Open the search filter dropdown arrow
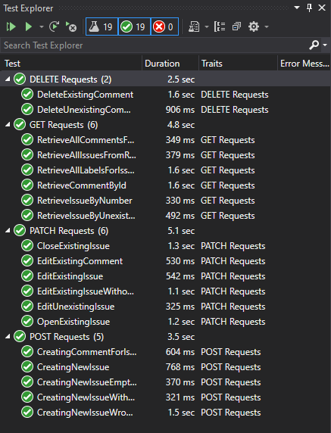Screen dimensions: 331x433 point(325,45)
